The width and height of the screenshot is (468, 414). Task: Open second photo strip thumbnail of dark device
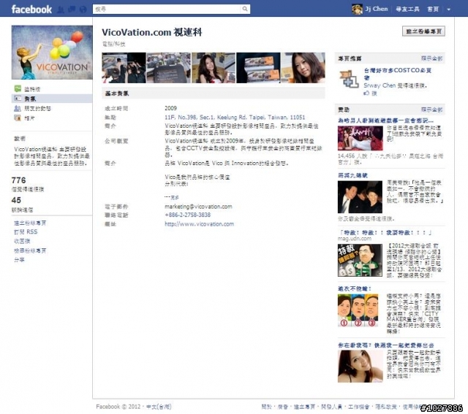point(169,68)
